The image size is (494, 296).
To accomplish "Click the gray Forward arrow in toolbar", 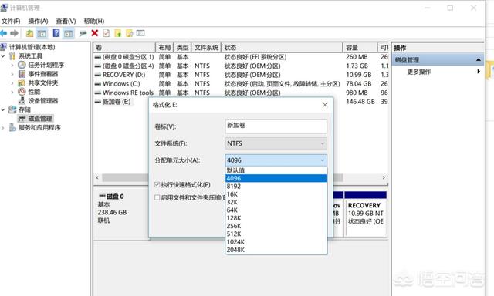I will coord(14,33).
